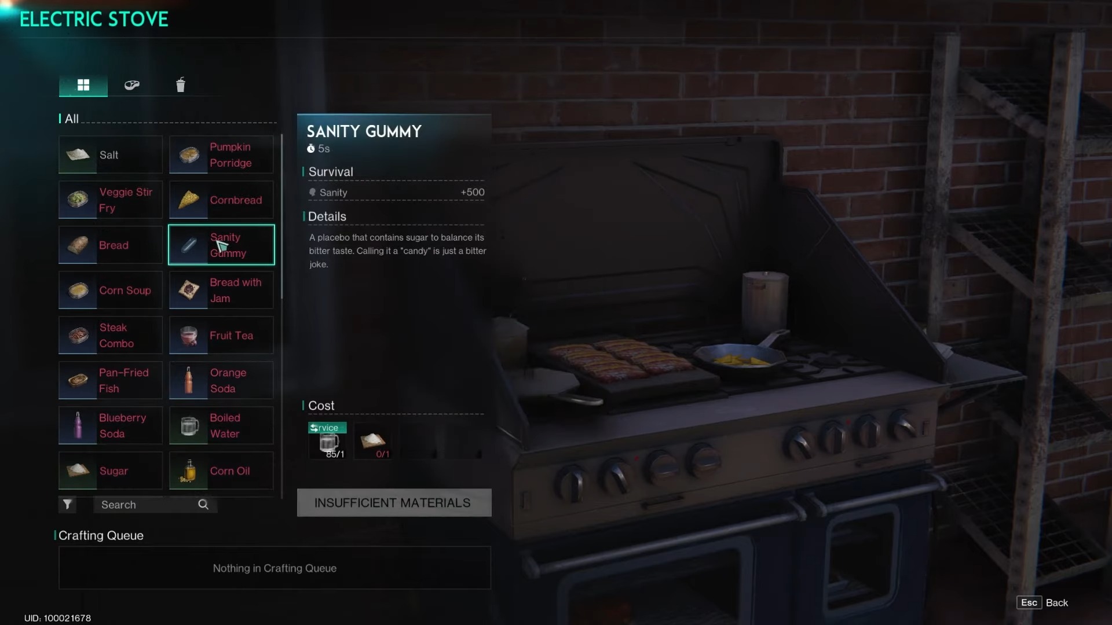
Task: Toggle Bread with Jam recipe item
Action: 221,290
